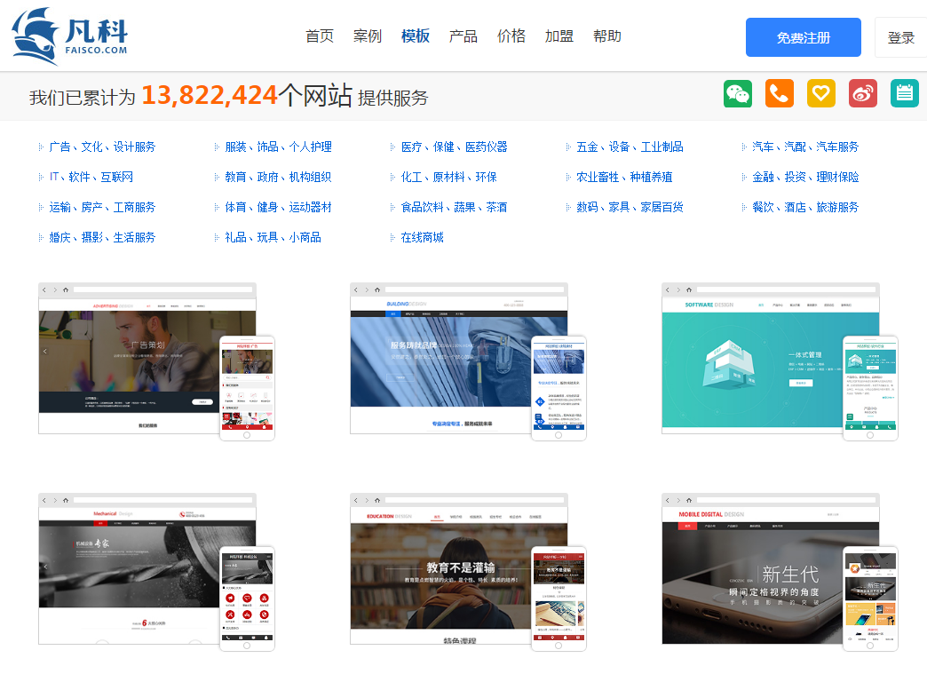The height and width of the screenshot is (674, 927).
Task: Open the 在线商城 category link
Action: click(422, 237)
